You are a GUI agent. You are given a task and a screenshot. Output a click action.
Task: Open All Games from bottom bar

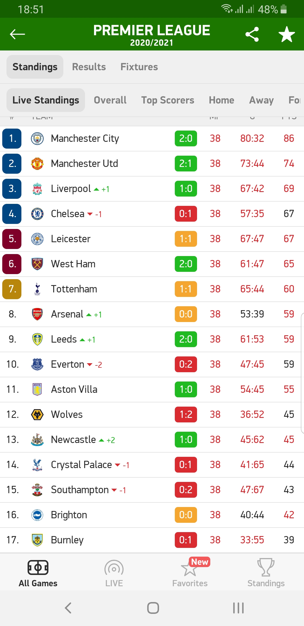pyautogui.click(x=38, y=573)
